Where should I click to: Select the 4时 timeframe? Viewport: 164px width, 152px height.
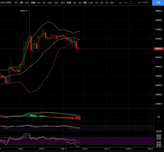(16, 2)
